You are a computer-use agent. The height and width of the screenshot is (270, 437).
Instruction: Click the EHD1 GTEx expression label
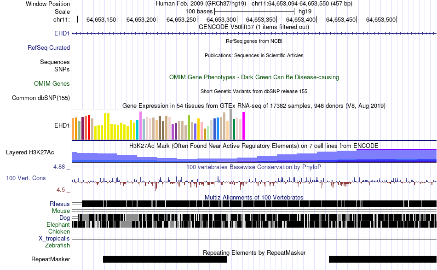tap(62, 126)
